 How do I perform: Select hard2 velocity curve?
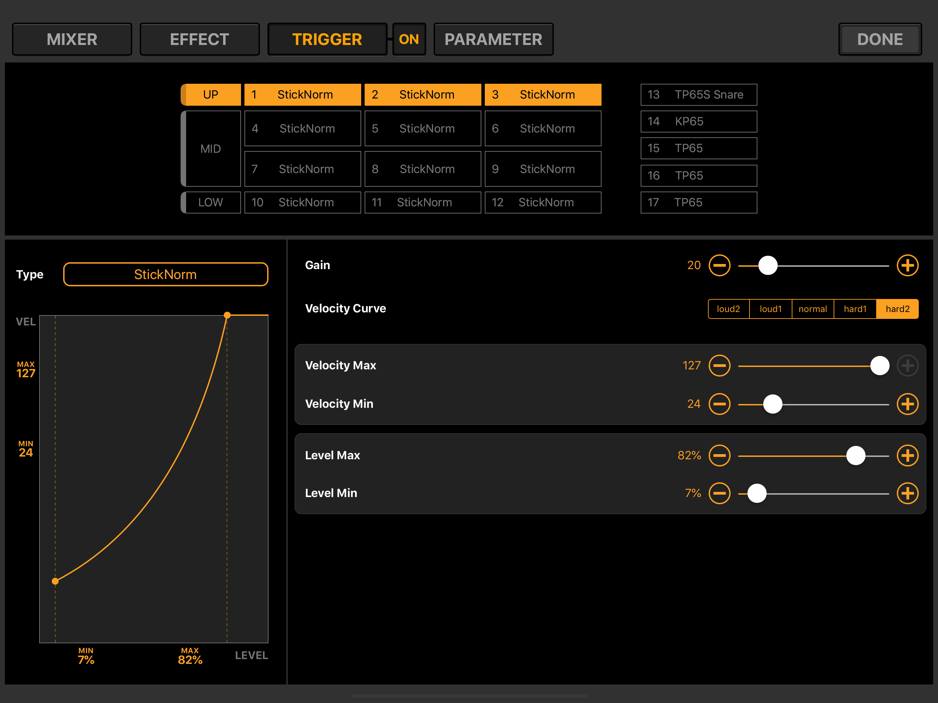tap(897, 309)
